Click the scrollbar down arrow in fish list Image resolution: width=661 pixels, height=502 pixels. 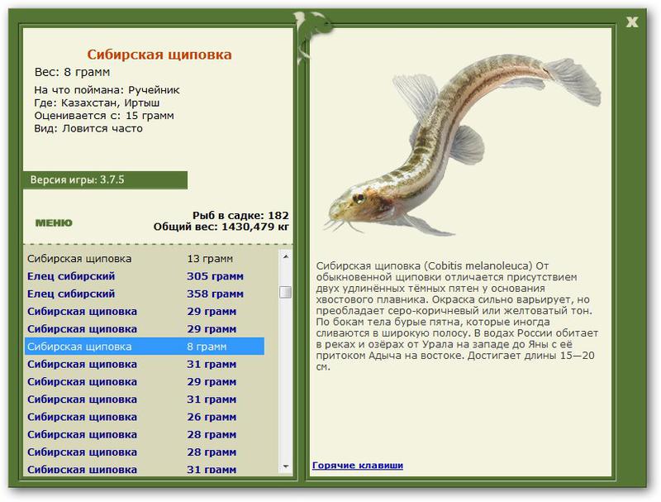coord(286,466)
